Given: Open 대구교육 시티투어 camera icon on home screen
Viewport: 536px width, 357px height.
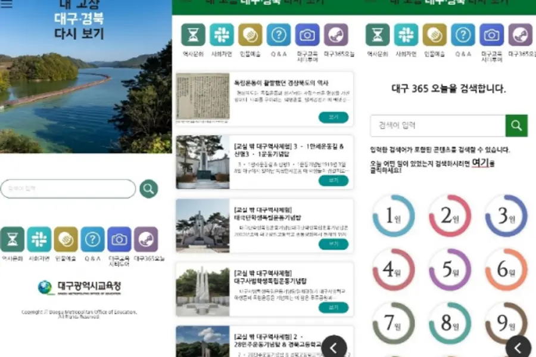Looking at the screenshot, I should [x=119, y=239].
